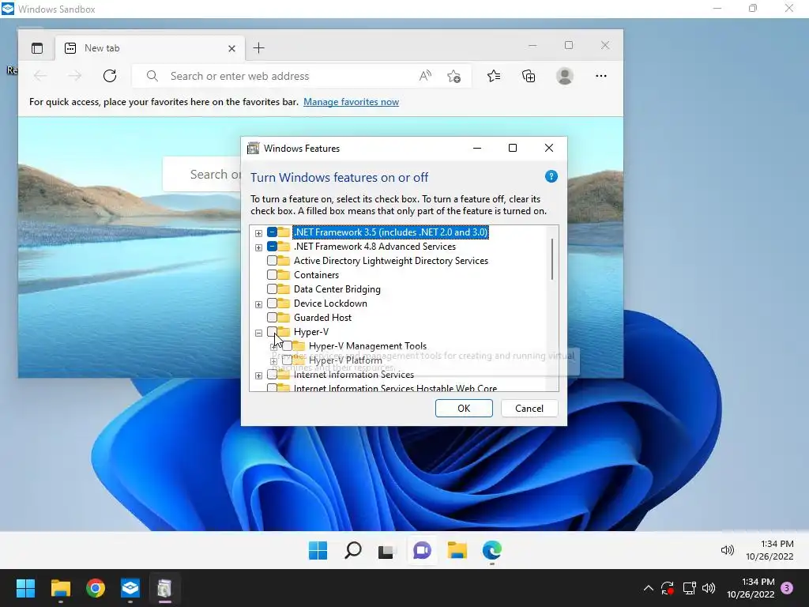Close the New tab in Edge

(231, 48)
